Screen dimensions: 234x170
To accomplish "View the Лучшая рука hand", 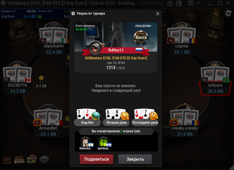I will click(116, 117).
